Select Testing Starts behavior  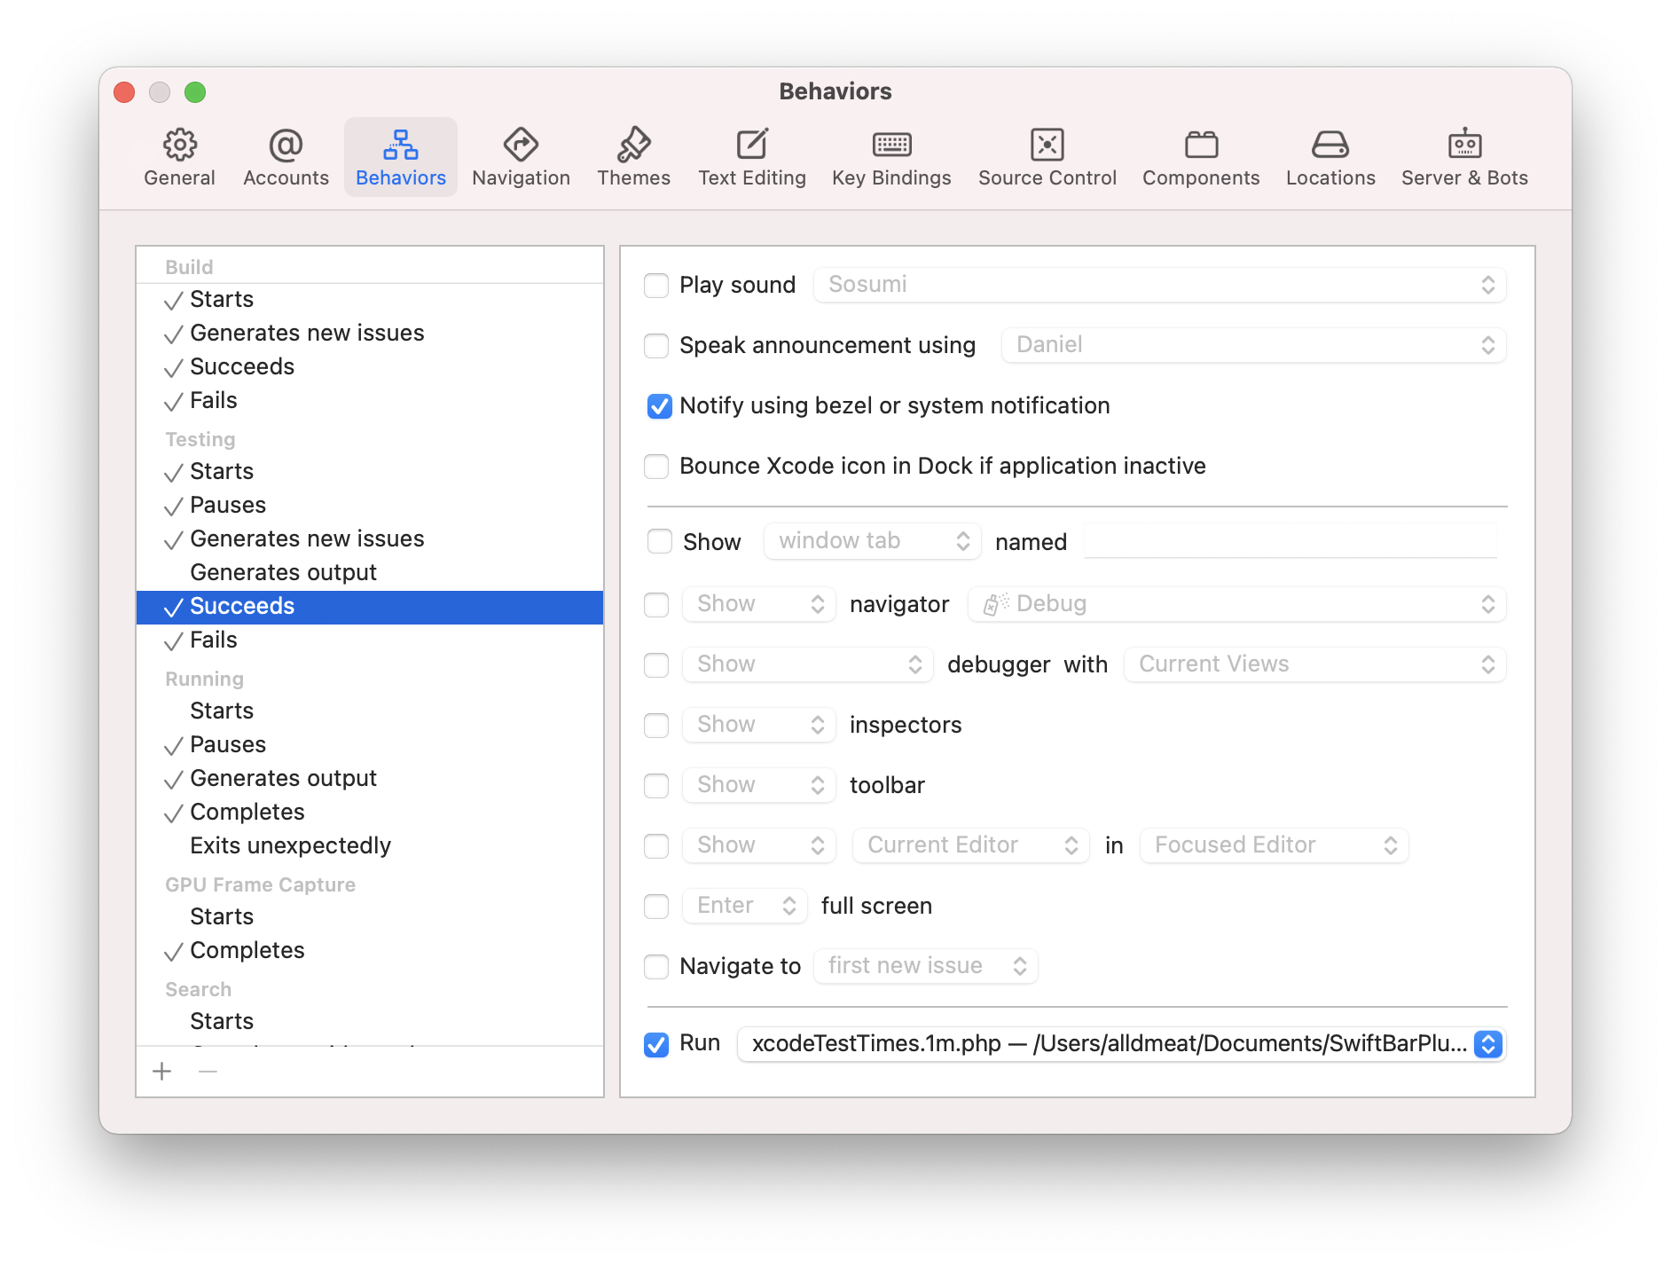coord(370,472)
